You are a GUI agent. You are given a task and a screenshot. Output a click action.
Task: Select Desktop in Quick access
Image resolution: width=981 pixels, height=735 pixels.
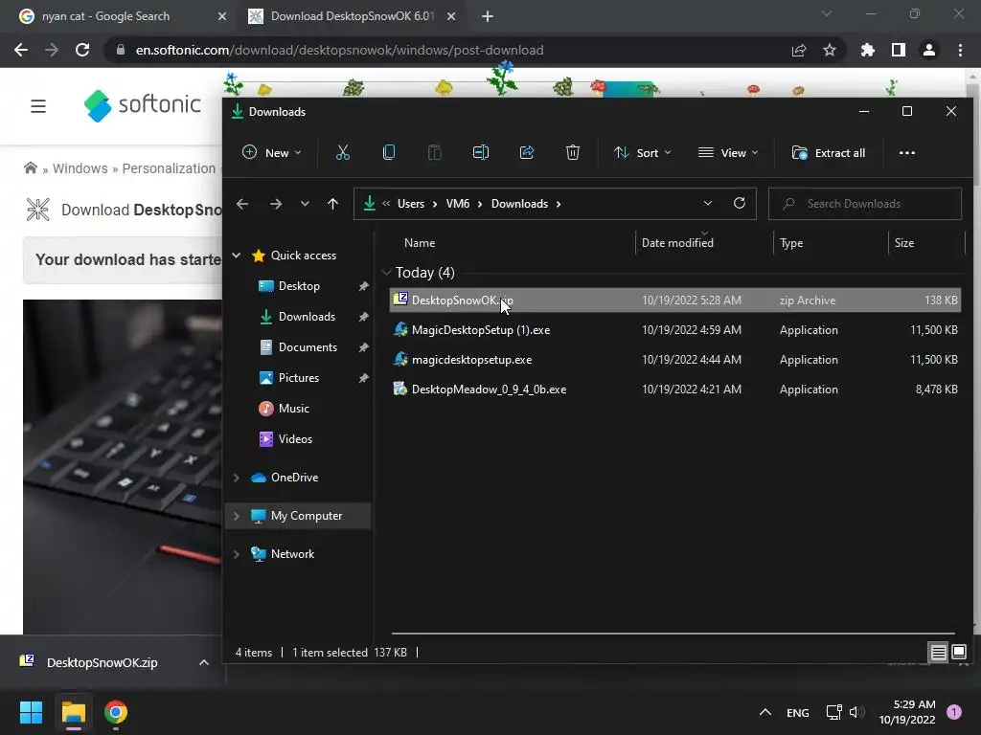pos(299,285)
